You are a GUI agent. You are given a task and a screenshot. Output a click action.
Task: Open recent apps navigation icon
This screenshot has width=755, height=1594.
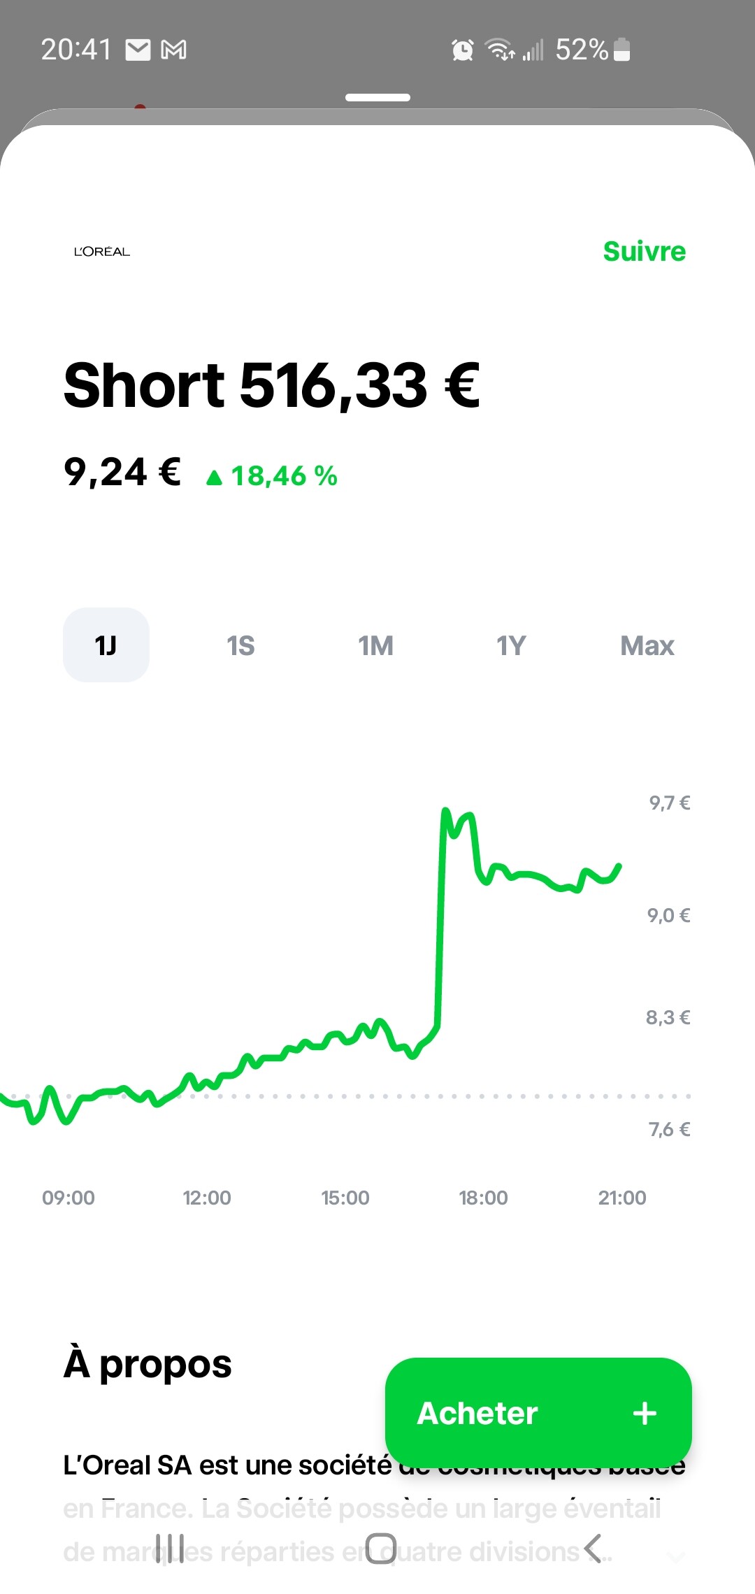(170, 1548)
